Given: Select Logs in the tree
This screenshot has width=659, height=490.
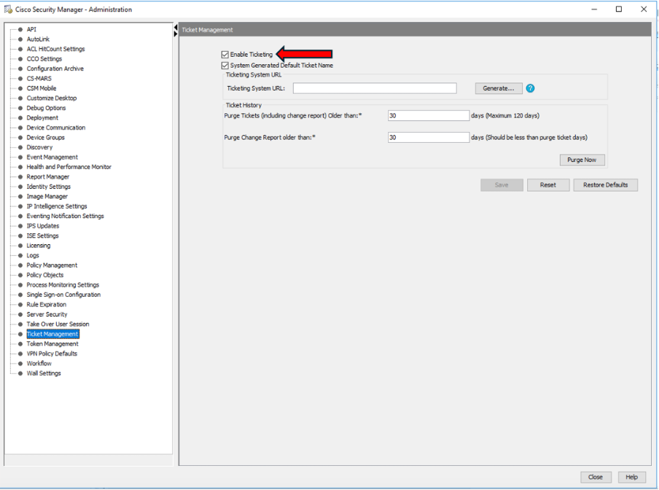Looking at the screenshot, I should [x=33, y=255].
